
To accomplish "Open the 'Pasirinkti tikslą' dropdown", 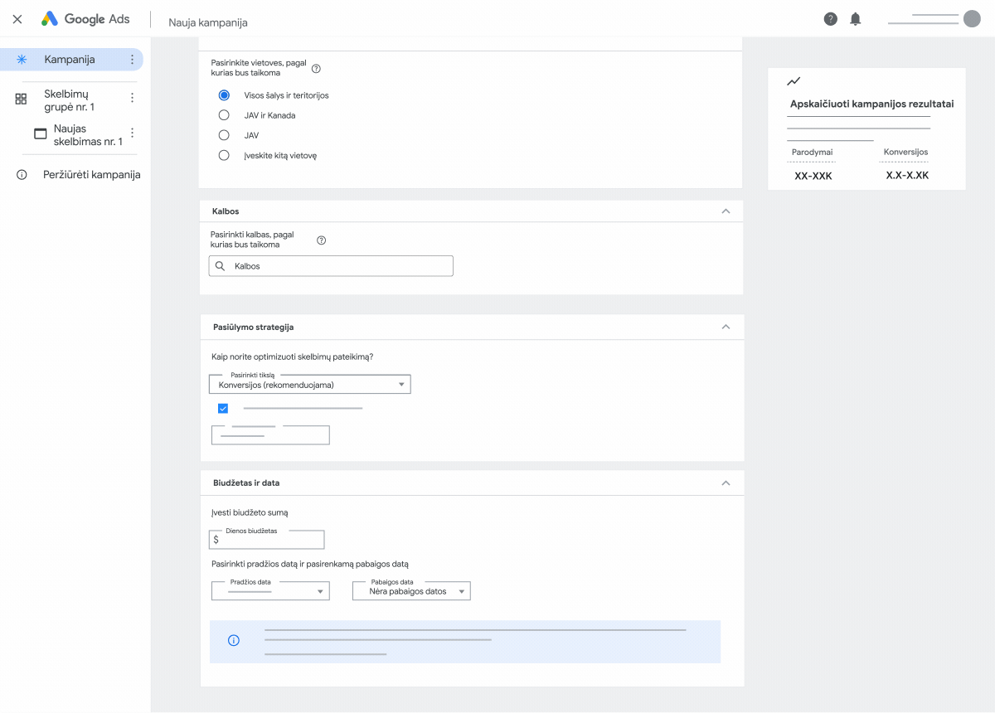I will point(310,385).
